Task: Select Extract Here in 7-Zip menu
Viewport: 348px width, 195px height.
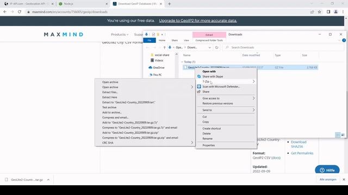Action: click(x=110, y=97)
